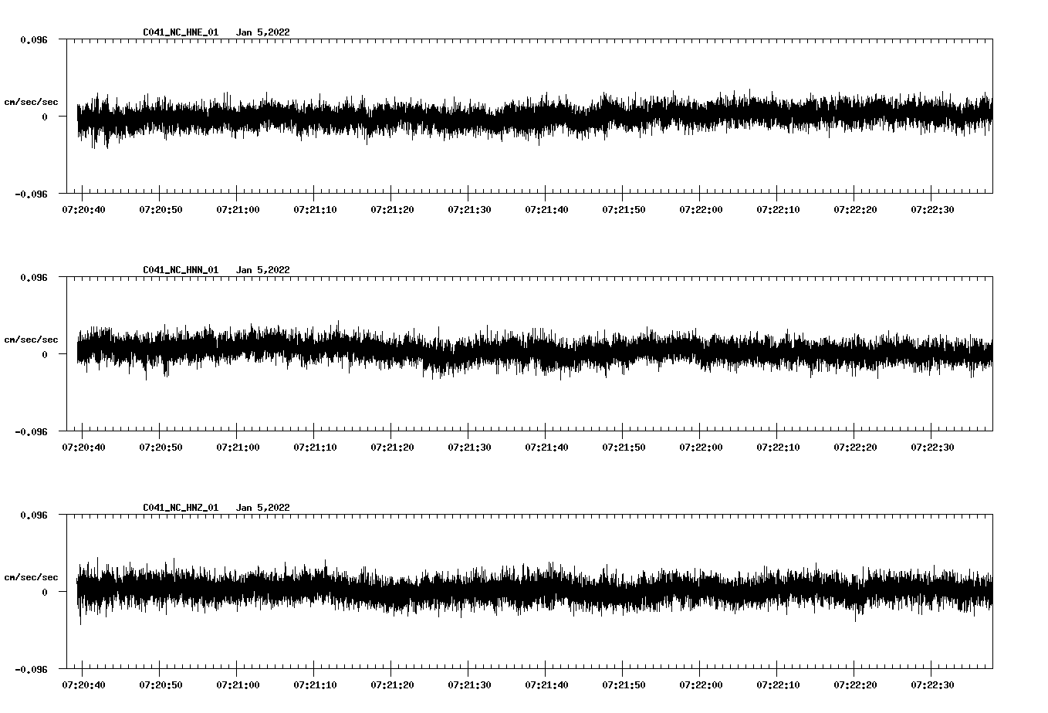Click the 07:21:00 time label under HNN plot
This screenshot has height=713, width=1048.
tap(238, 448)
